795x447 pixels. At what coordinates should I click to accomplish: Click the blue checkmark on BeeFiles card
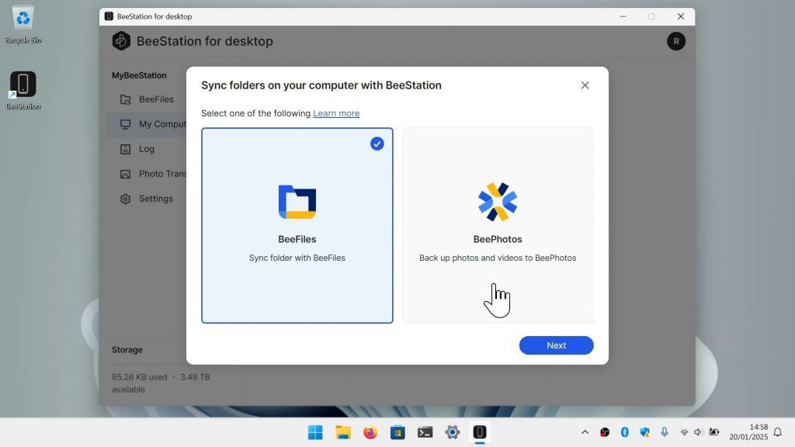click(x=377, y=144)
